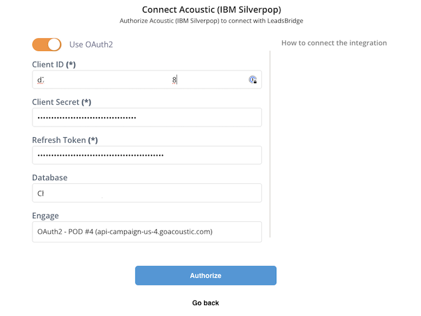Click the blue Authorize button
Viewport: 421px width, 316px height.
click(206, 275)
